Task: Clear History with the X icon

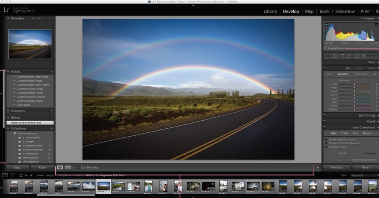Action: click(x=51, y=118)
